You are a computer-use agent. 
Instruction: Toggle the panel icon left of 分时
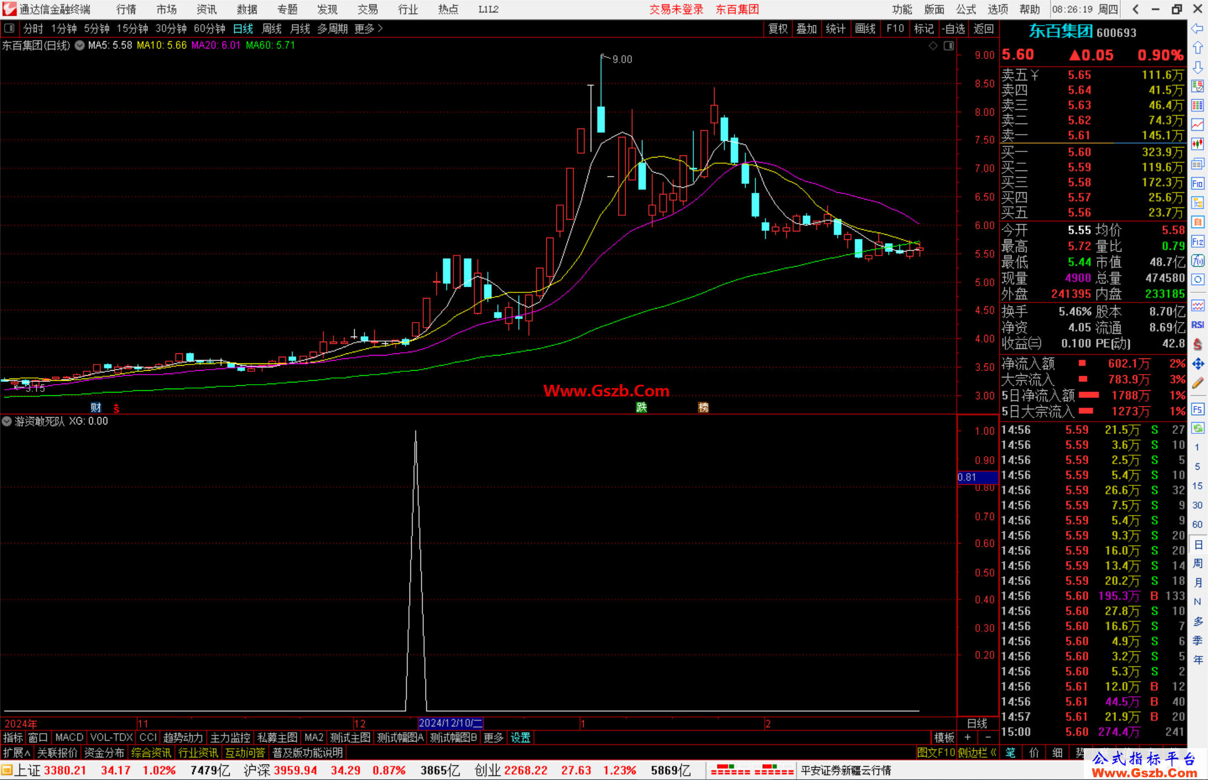click(x=10, y=28)
